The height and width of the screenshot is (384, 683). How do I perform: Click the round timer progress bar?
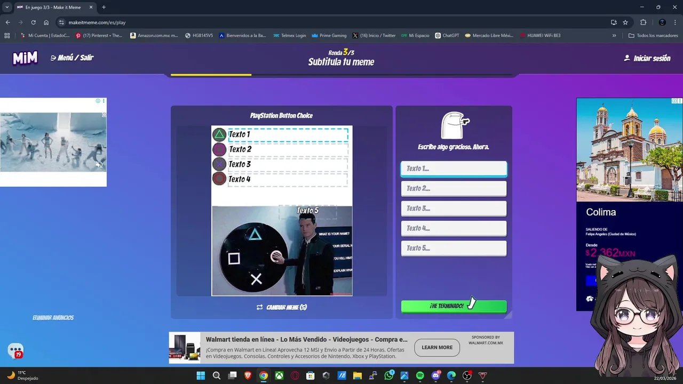click(x=341, y=75)
